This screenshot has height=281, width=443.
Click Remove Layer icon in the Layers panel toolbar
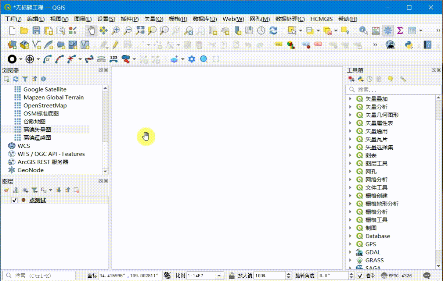tap(76, 190)
